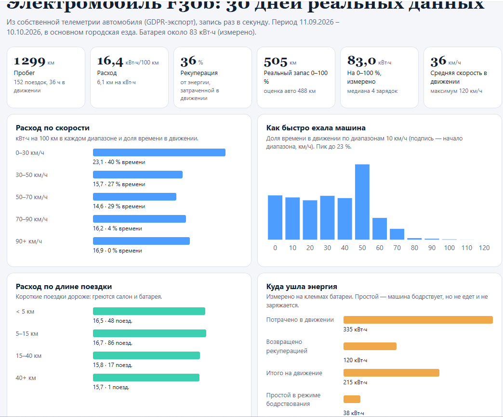The height and width of the screenshot is (417, 503).
Task: Click the '120' axis label under the histogram
Action: [484, 248]
